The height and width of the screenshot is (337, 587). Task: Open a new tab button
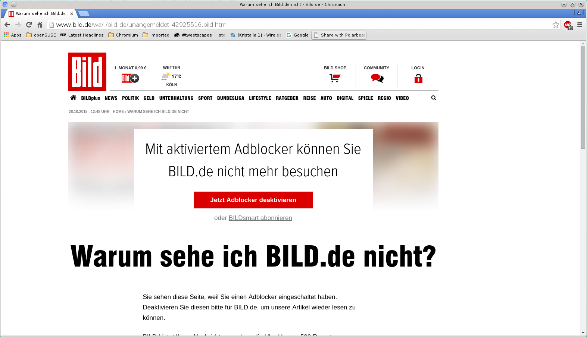pyautogui.click(x=84, y=14)
